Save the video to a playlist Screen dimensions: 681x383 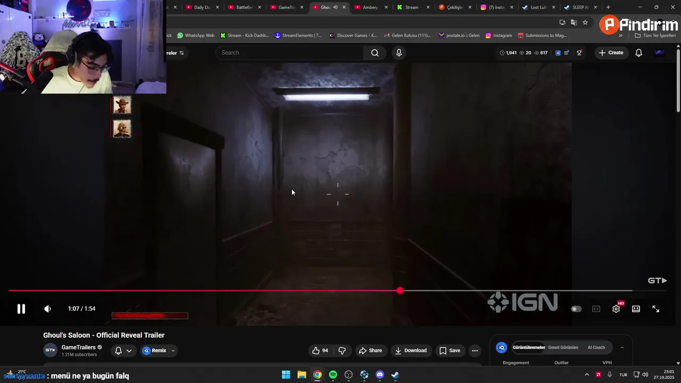tap(450, 351)
